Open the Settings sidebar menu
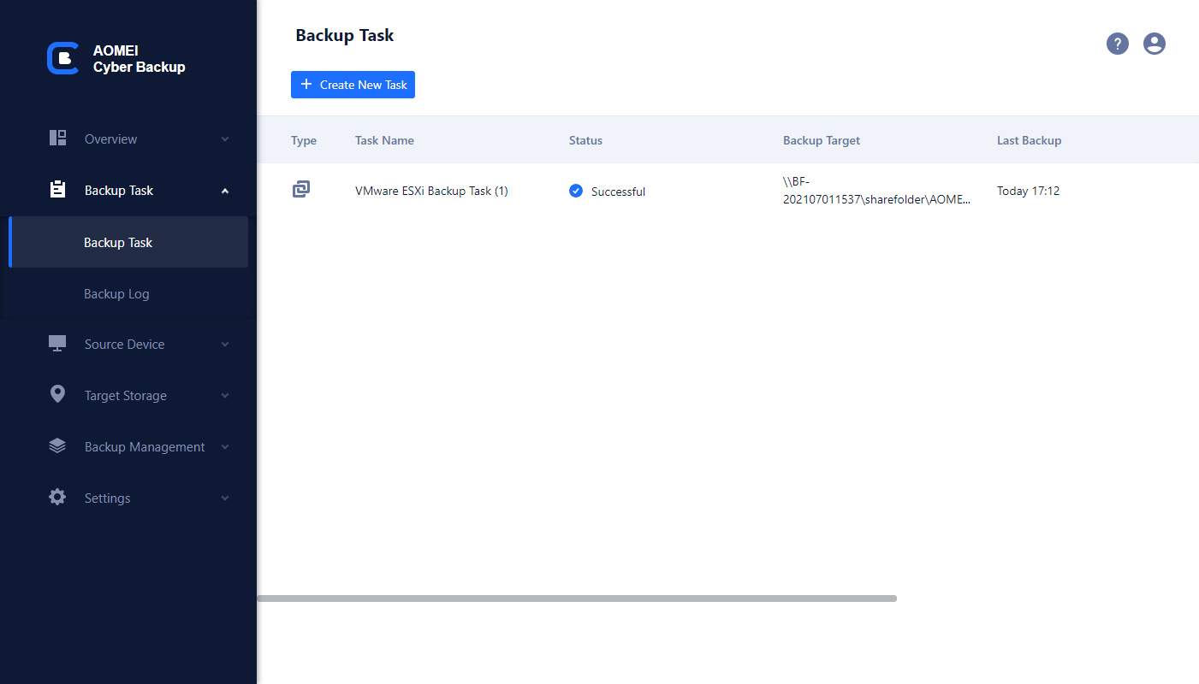This screenshot has height=684, width=1199. click(x=128, y=498)
